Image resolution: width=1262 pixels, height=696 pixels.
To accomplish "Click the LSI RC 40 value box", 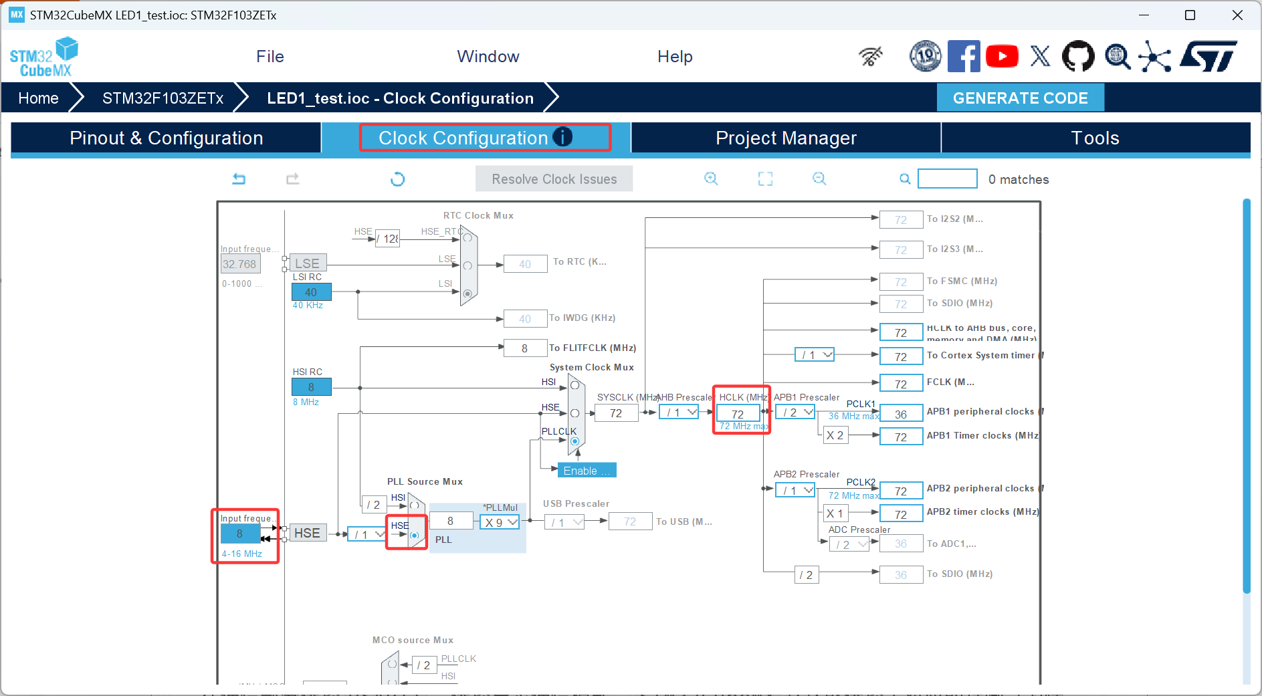I will click(x=311, y=292).
